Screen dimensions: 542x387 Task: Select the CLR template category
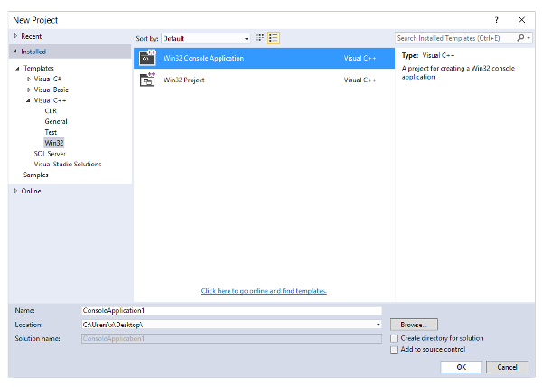coord(51,110)
